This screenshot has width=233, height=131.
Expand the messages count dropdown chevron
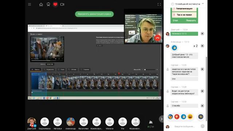click(203, 4)
